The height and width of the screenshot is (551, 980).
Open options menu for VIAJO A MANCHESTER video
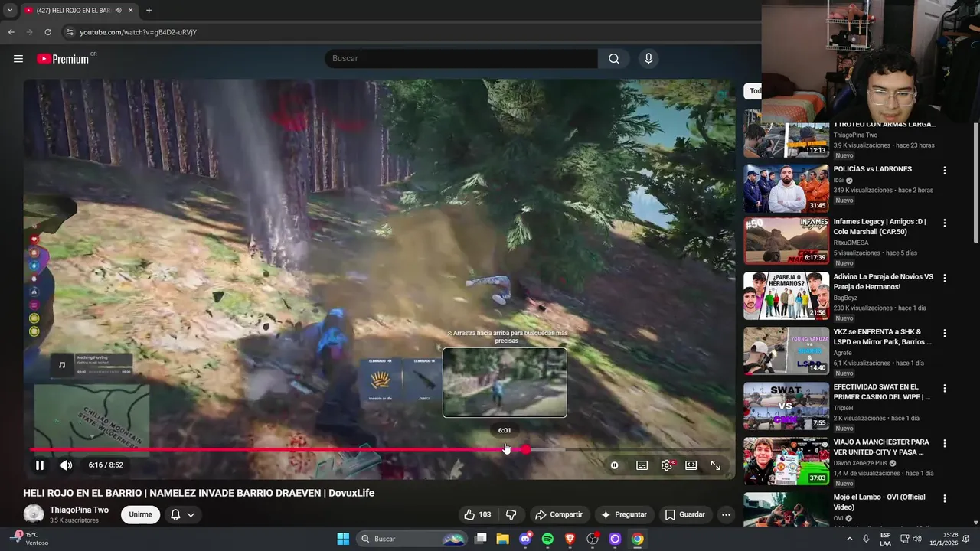click(x=945, y=444)
